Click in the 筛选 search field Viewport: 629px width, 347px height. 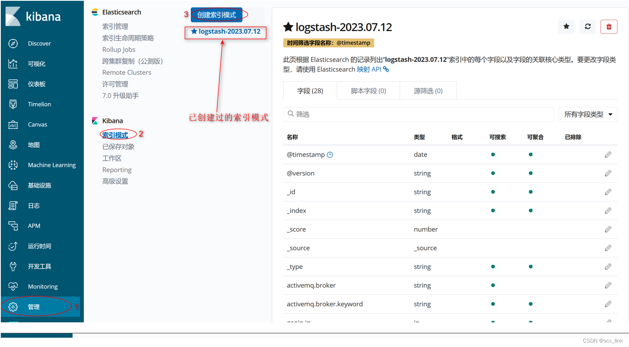[x=419, y=114]
